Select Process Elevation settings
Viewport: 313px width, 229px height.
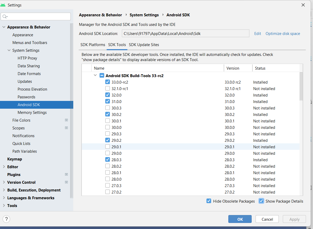pos(32,89)
